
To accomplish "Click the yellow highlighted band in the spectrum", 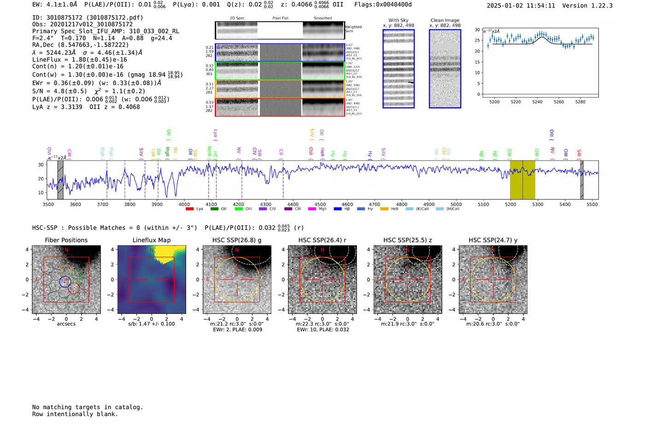I will (522, 180).
